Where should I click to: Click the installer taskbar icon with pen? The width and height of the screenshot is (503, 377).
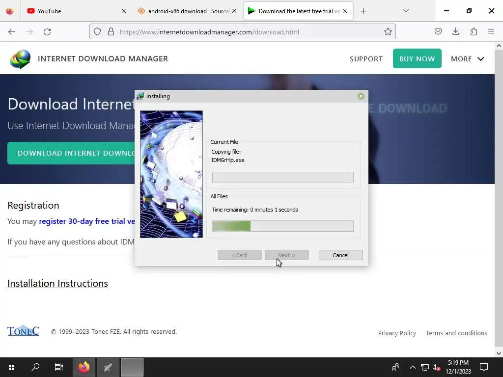tap(108, 367)
